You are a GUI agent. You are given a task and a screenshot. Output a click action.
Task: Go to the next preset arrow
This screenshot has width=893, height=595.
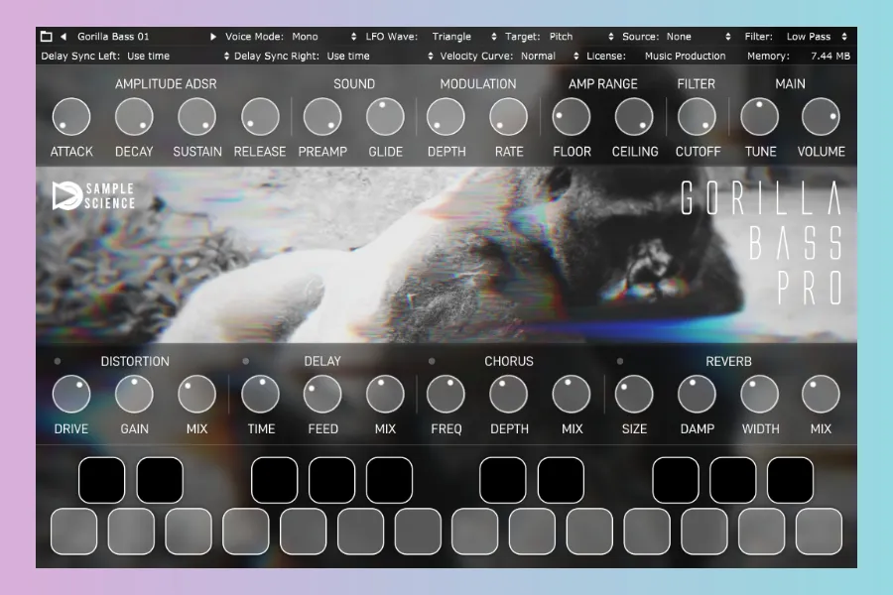pyautogui.click(x=212, y=37)
